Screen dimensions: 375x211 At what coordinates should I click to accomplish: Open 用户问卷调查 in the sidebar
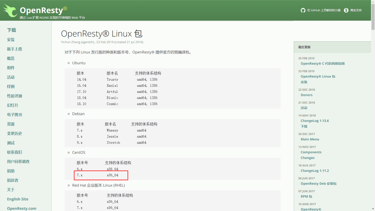tap(18, 161)
